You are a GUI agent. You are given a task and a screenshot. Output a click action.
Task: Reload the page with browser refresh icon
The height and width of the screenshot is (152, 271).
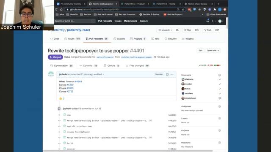(x=56, y=9)
